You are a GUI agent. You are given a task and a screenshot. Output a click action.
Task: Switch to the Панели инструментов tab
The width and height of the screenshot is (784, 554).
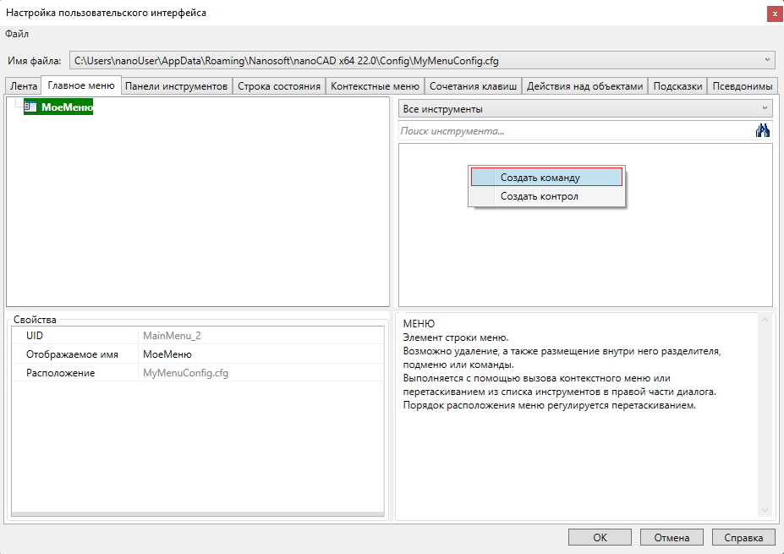tap(177, 86)
